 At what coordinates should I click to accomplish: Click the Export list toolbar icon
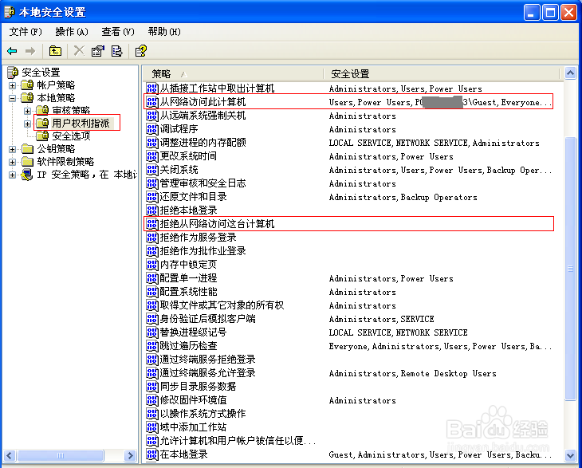coord(117,51)
